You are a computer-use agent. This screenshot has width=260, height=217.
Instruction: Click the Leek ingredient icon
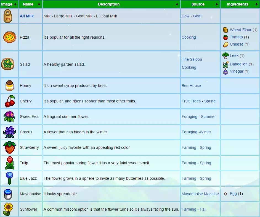click(x=225, y=56)
